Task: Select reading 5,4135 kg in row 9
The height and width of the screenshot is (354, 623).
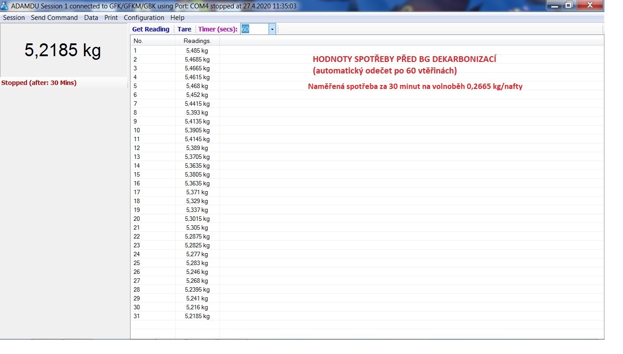Action: 197,121
